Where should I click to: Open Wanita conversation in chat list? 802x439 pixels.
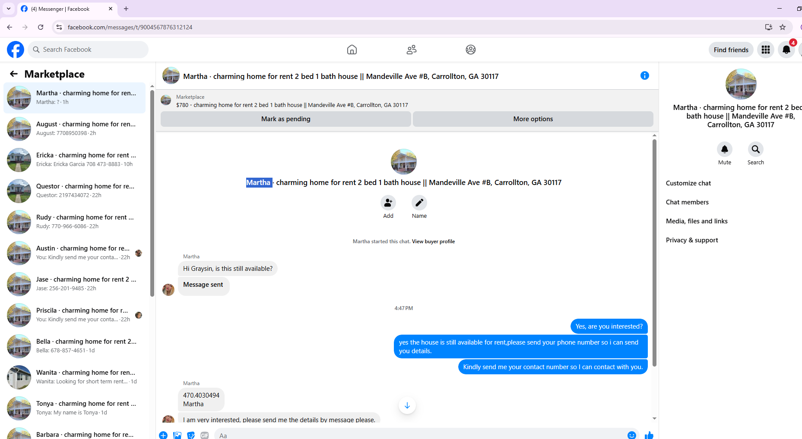click(x=75, y=377)
